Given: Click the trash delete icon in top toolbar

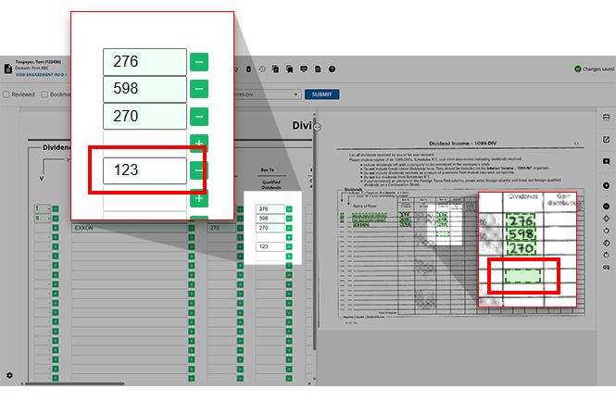Looking at the screenshot, I should tap(248, 69).
